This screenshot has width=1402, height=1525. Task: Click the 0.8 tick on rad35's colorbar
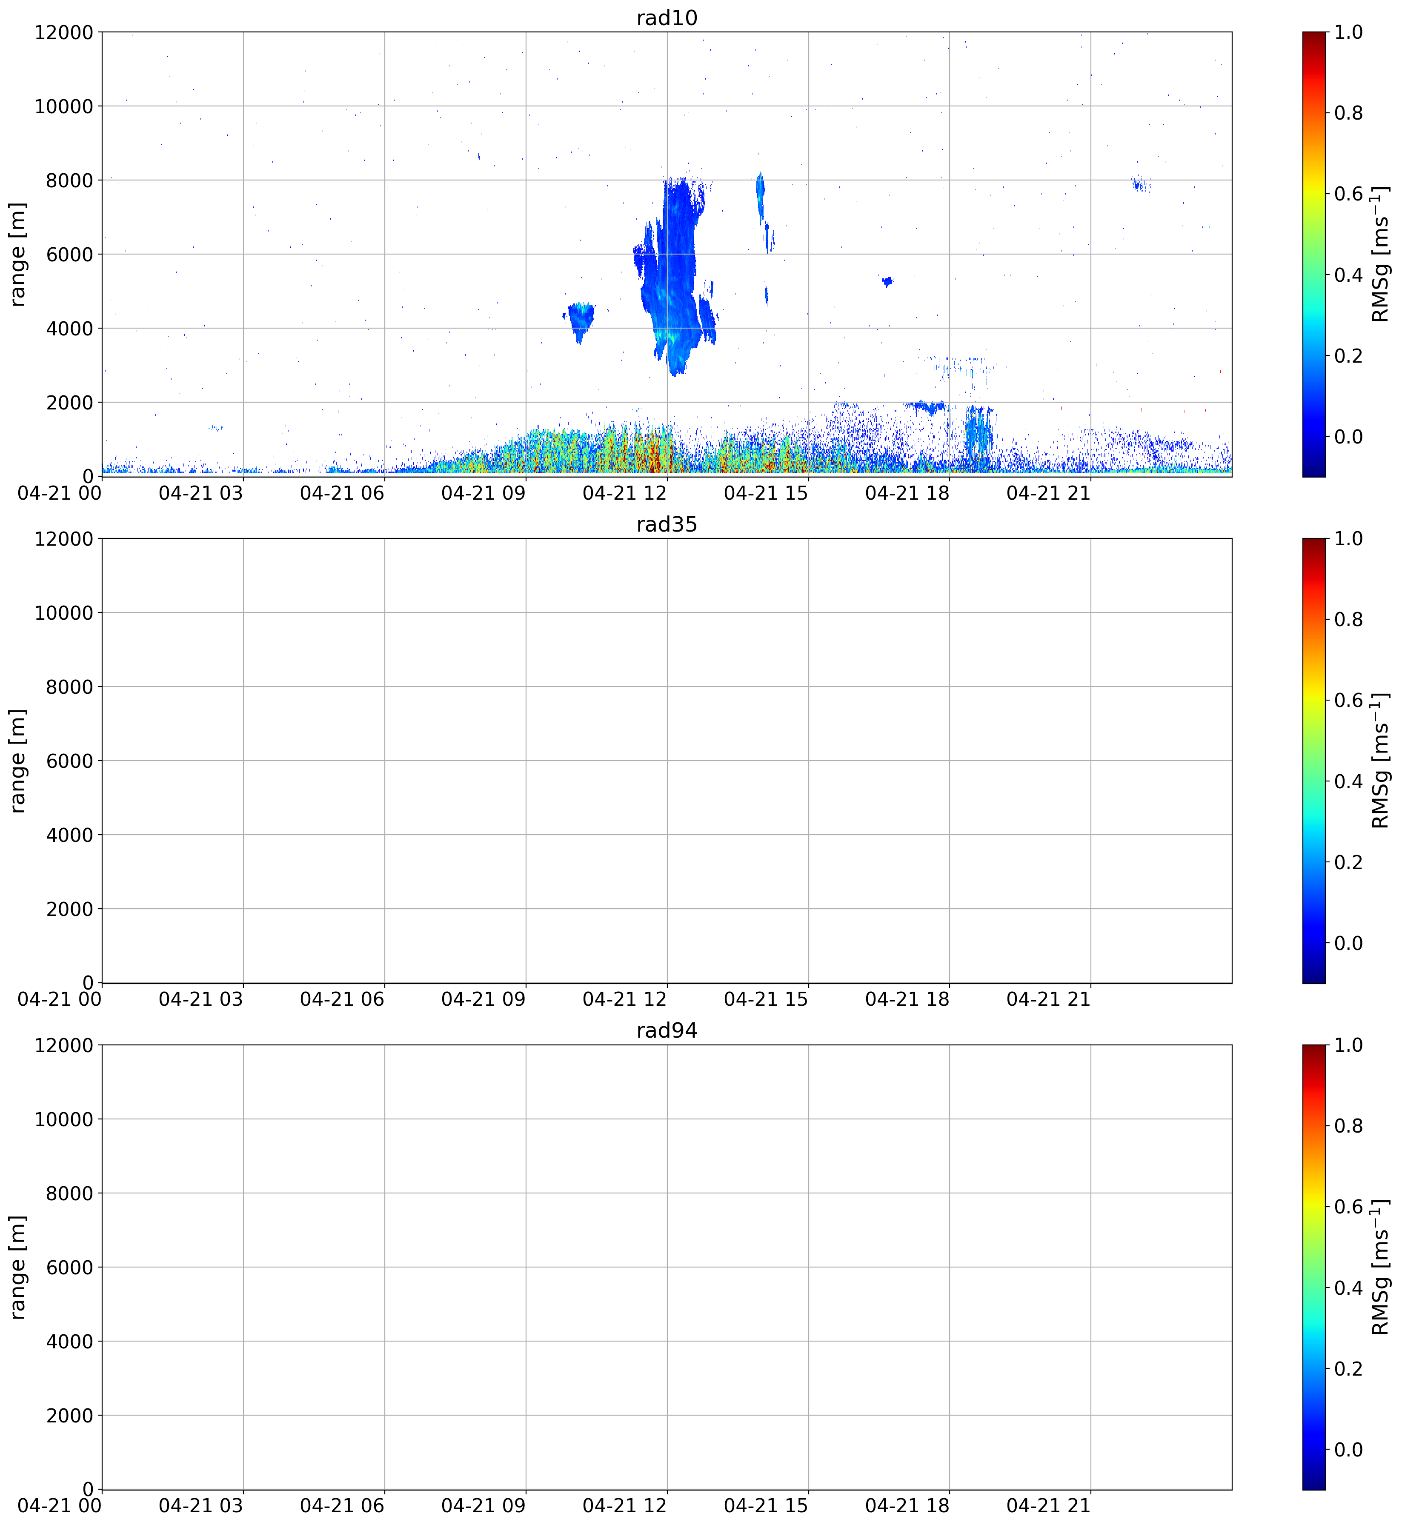click(1349, 619)
